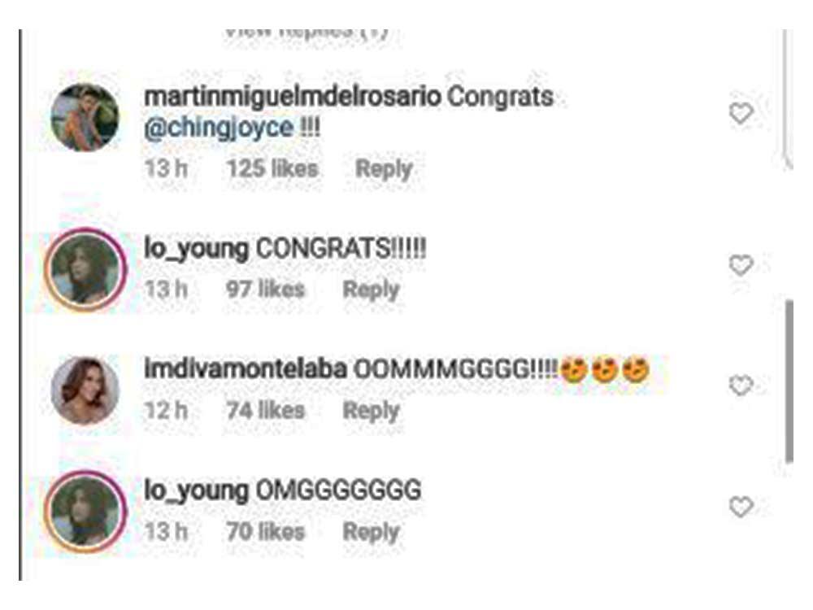This screenshot has width=813, height=610.
Task: Show who gave 74 likes
Action: click(266, 410)
